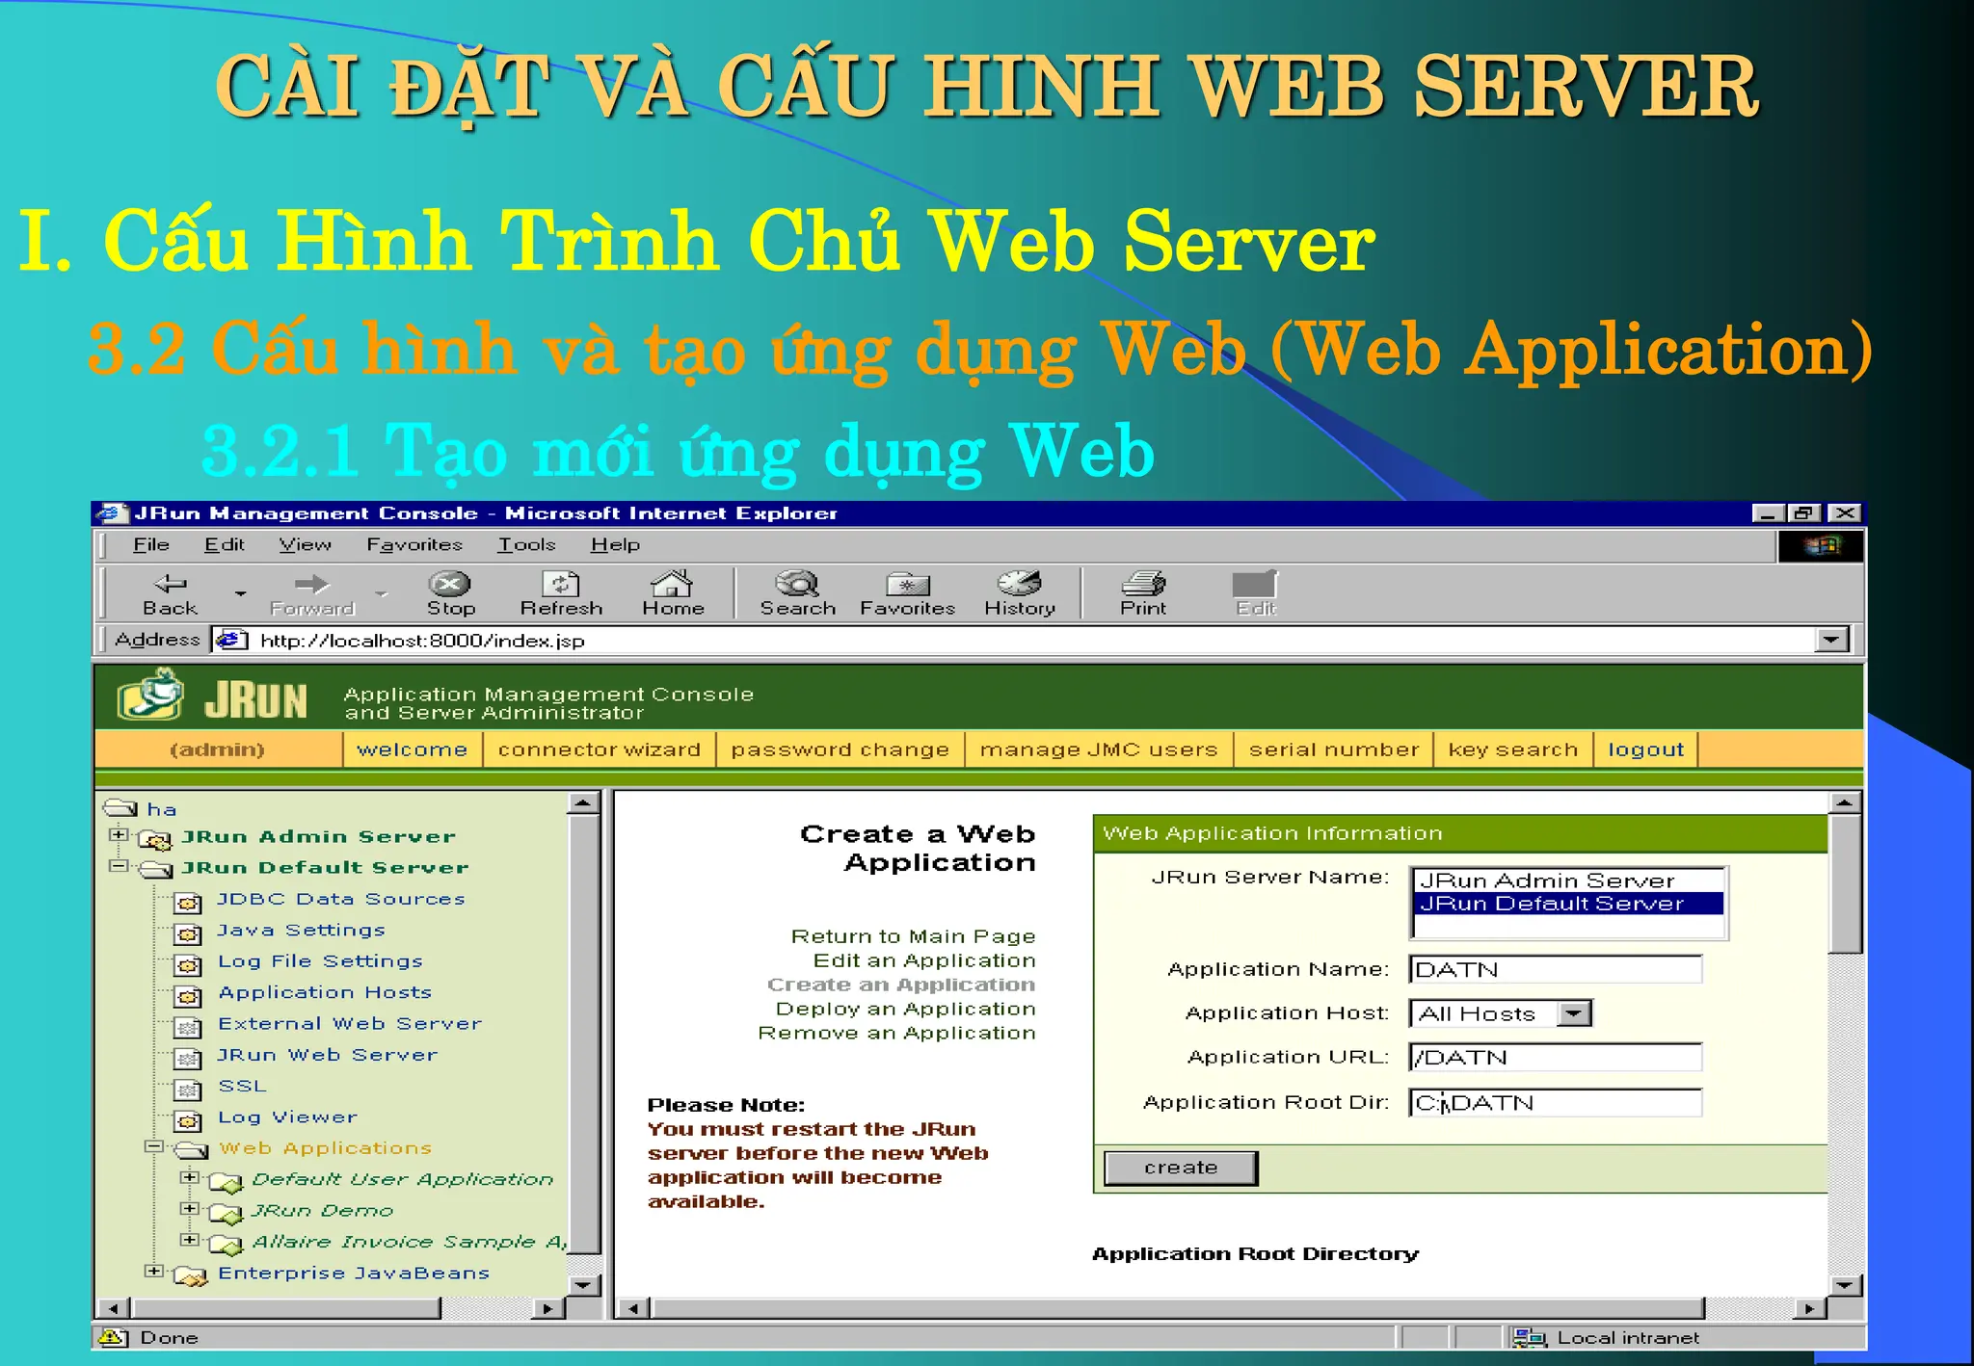Open the Favorites menu
Image resolution: width=1974 pixels, height=1366 pixels.
click(x=414, y=544)
